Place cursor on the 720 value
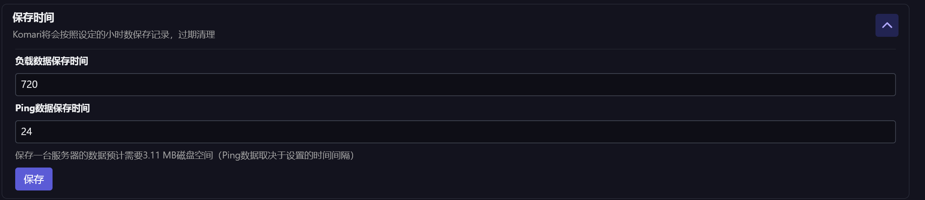This screenshot has height=200, width=925. tap(30, 84)
